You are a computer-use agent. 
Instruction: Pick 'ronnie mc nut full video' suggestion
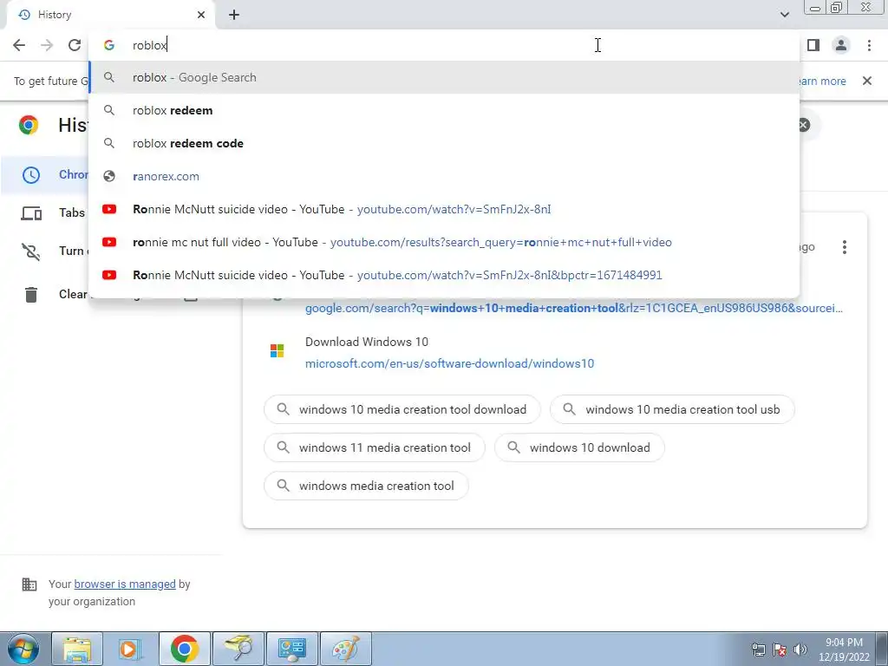pos(445,242)
